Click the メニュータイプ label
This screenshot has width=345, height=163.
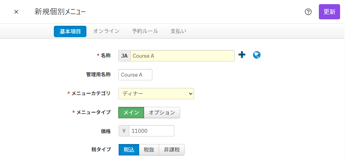(93, 113)
